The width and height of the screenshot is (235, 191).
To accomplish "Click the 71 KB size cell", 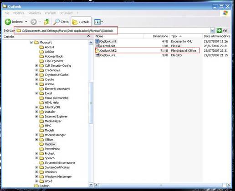I will [x=164, y=51].
